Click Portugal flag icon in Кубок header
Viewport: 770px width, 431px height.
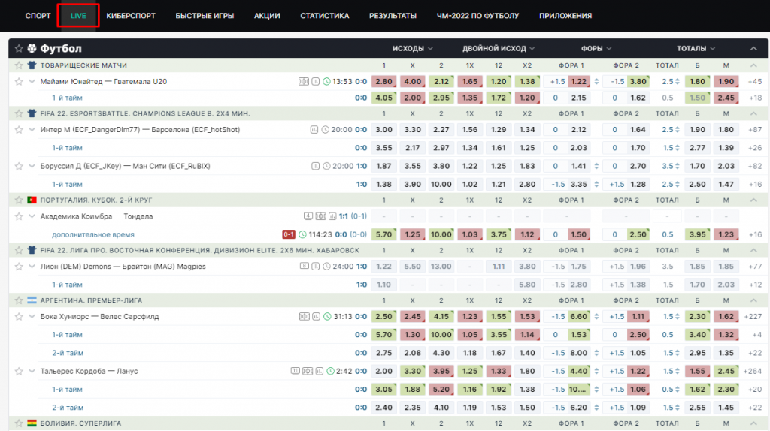32,200
